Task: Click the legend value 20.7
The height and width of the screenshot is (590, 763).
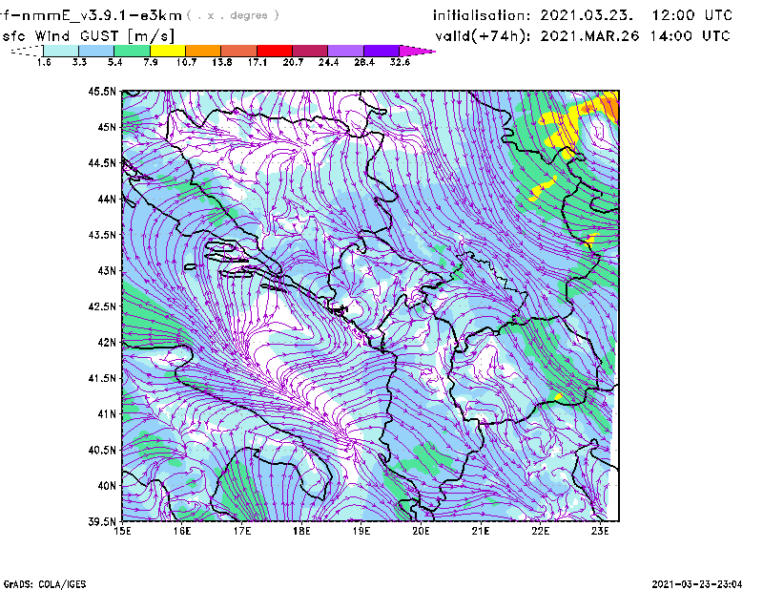Action: tap(293, 62)
